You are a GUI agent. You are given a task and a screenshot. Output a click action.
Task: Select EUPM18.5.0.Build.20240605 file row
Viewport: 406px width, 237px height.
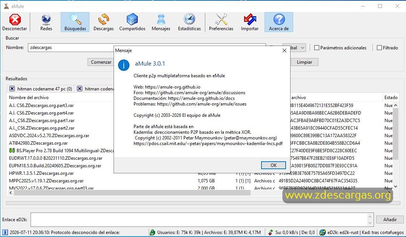click(55, 166)
